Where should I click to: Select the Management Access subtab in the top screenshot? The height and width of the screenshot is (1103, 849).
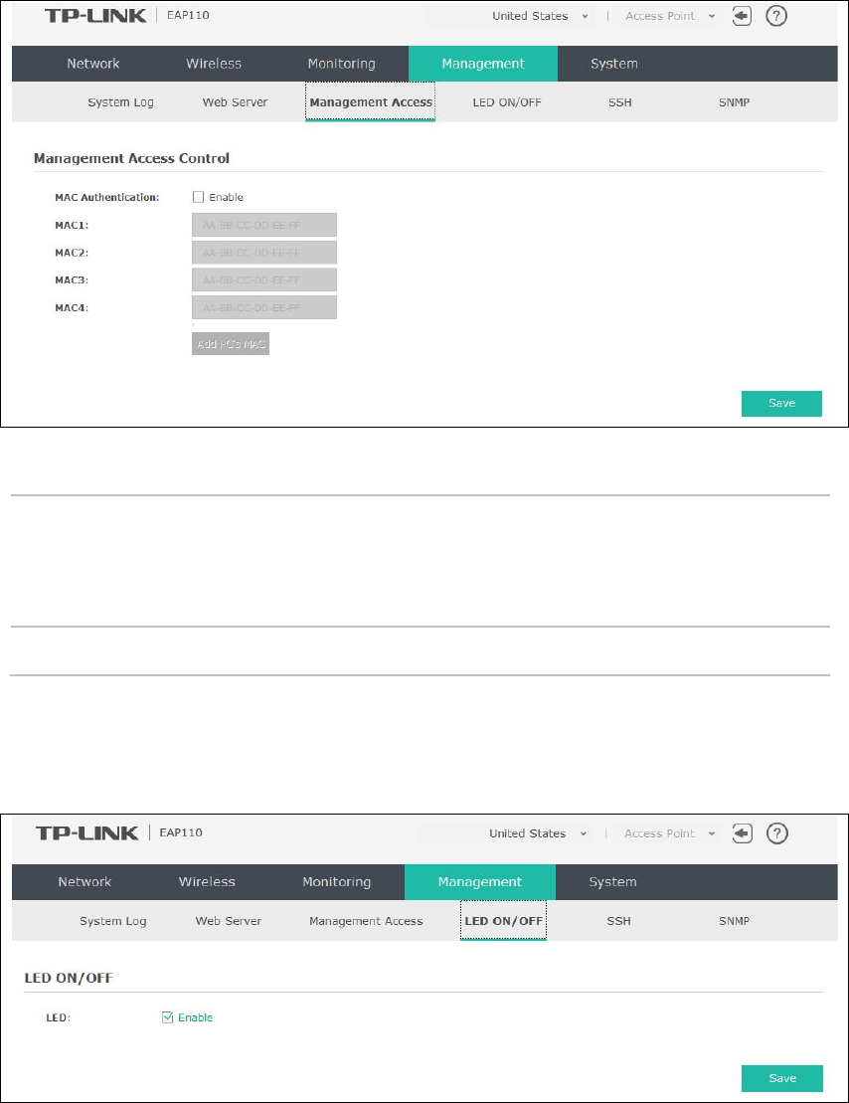[371, 102]
